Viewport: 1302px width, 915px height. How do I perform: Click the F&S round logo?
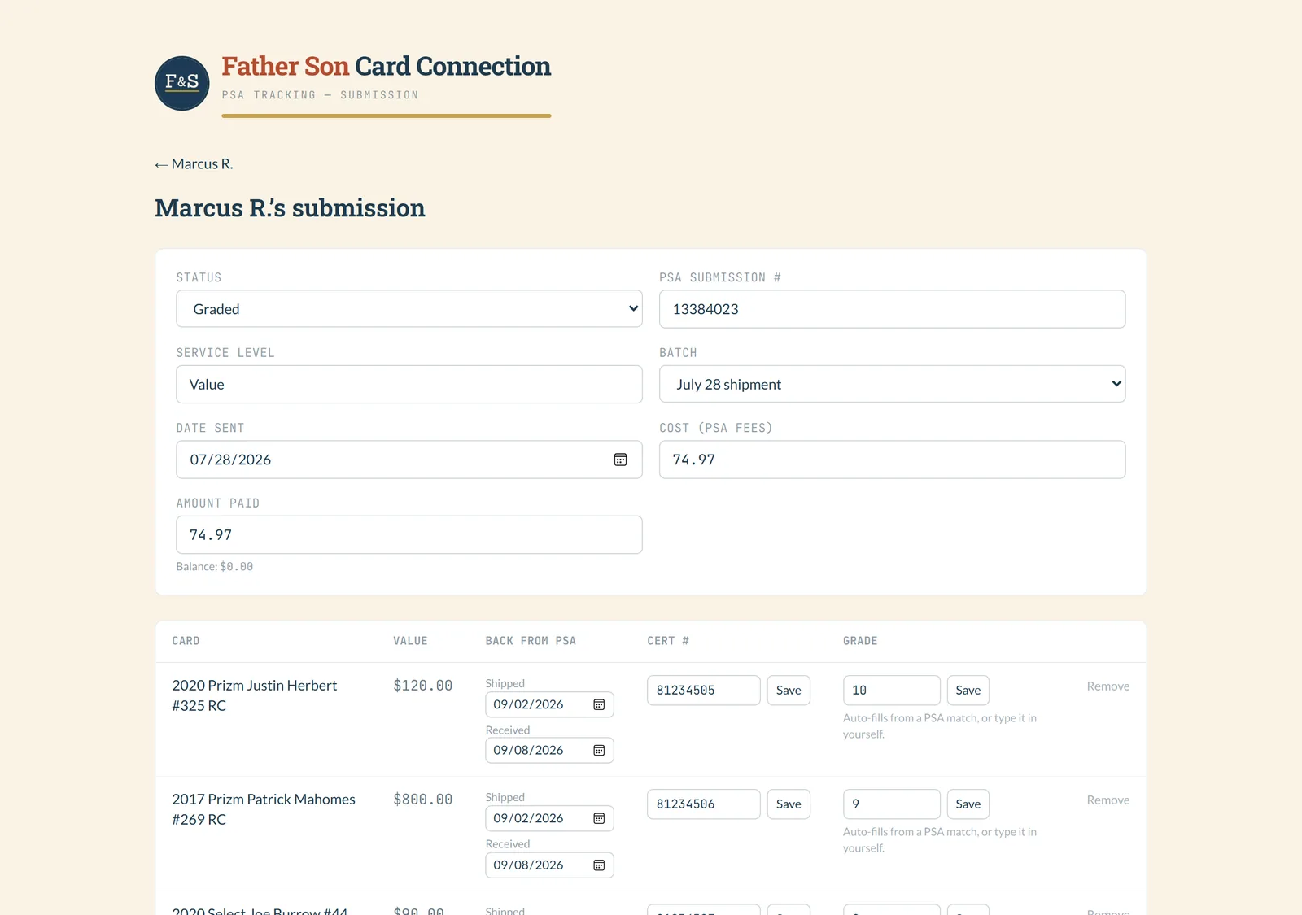point(182,83)
